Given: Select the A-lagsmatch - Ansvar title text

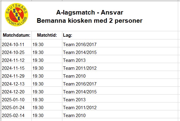Looking at the screenshot, I should 90,12.
